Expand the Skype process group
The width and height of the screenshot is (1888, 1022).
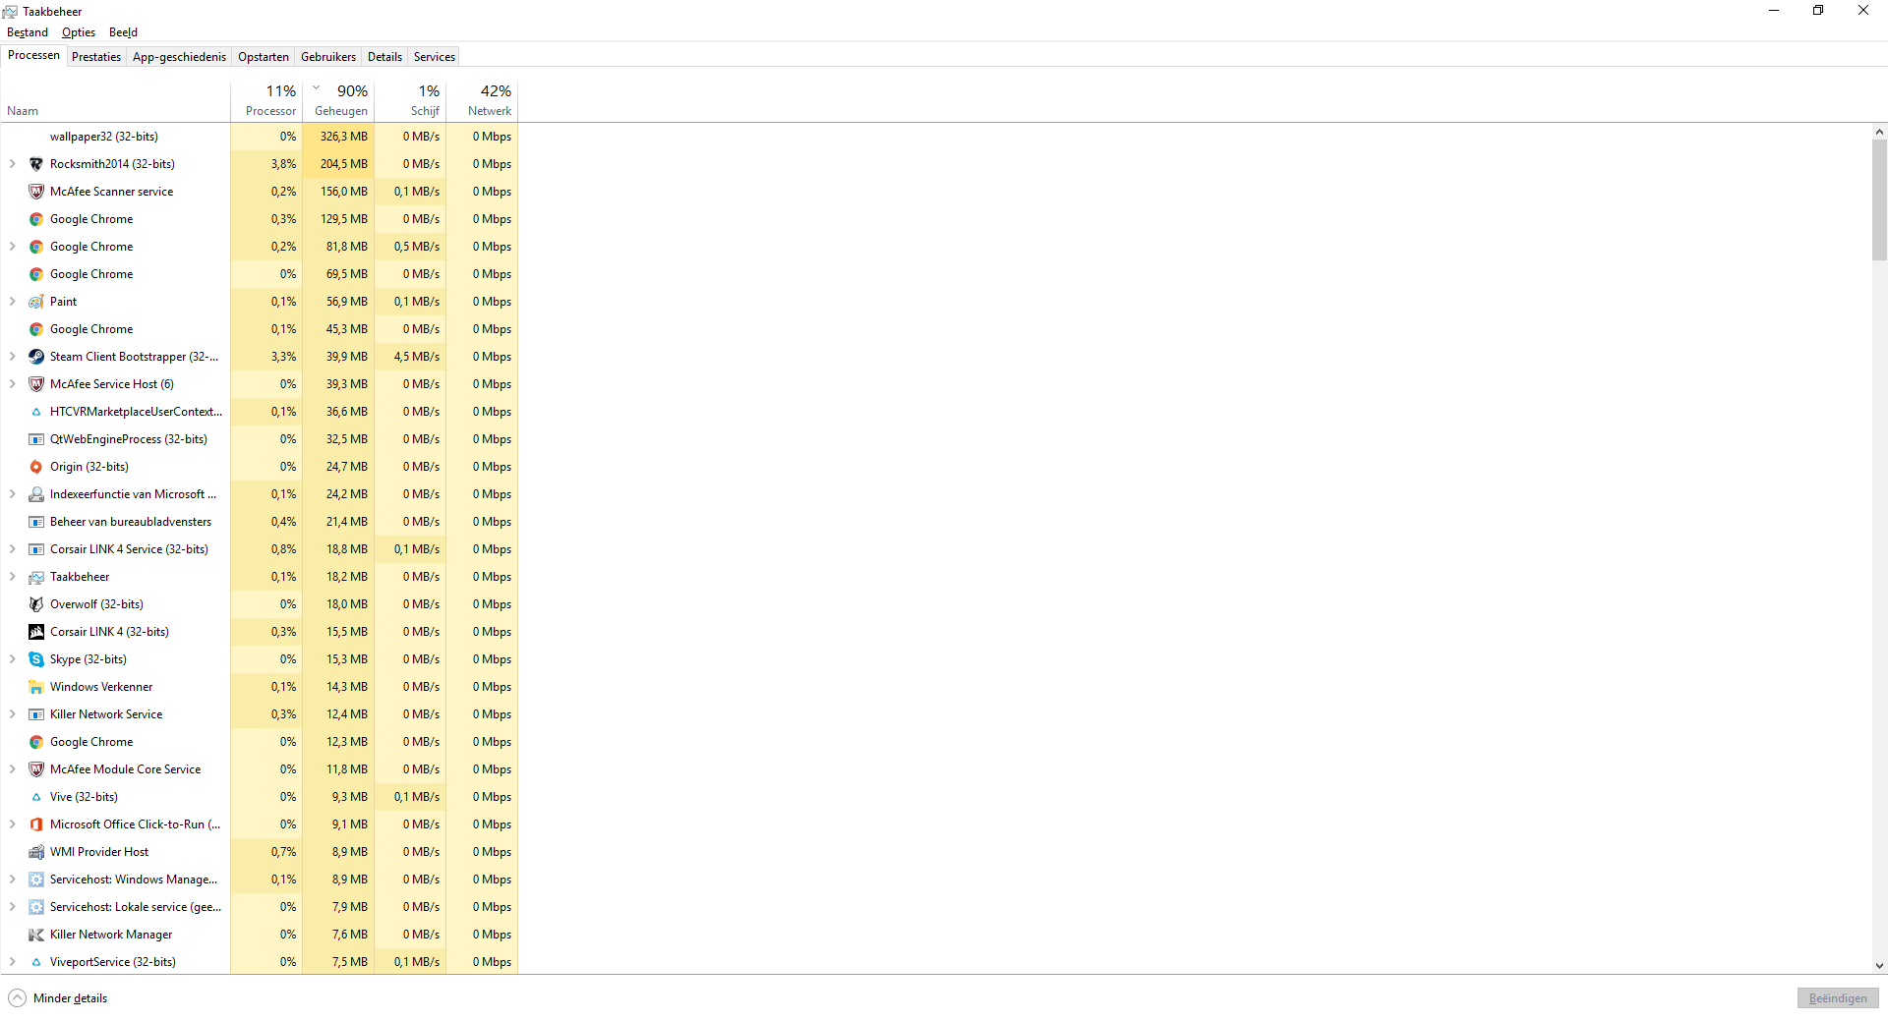(x=12, y=659)
